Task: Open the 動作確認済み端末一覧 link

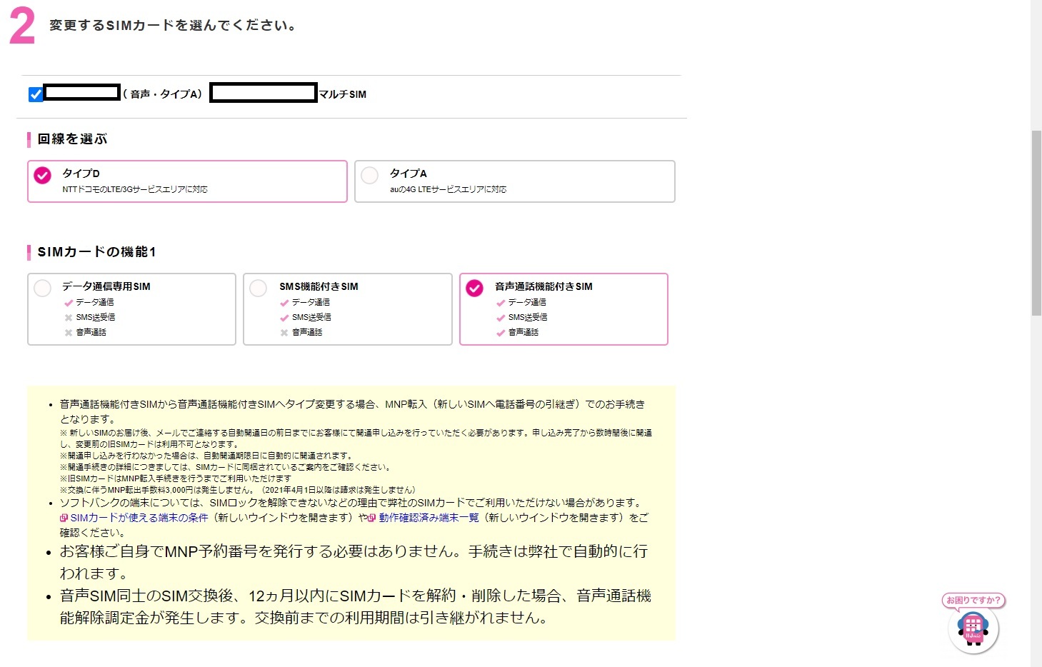Action: (429, 518)
